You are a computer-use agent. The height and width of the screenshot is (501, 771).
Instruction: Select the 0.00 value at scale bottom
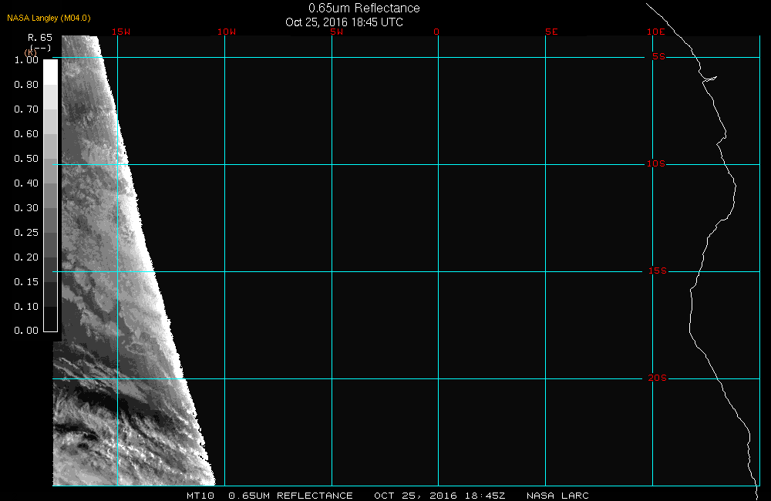[x=26, y=331]
